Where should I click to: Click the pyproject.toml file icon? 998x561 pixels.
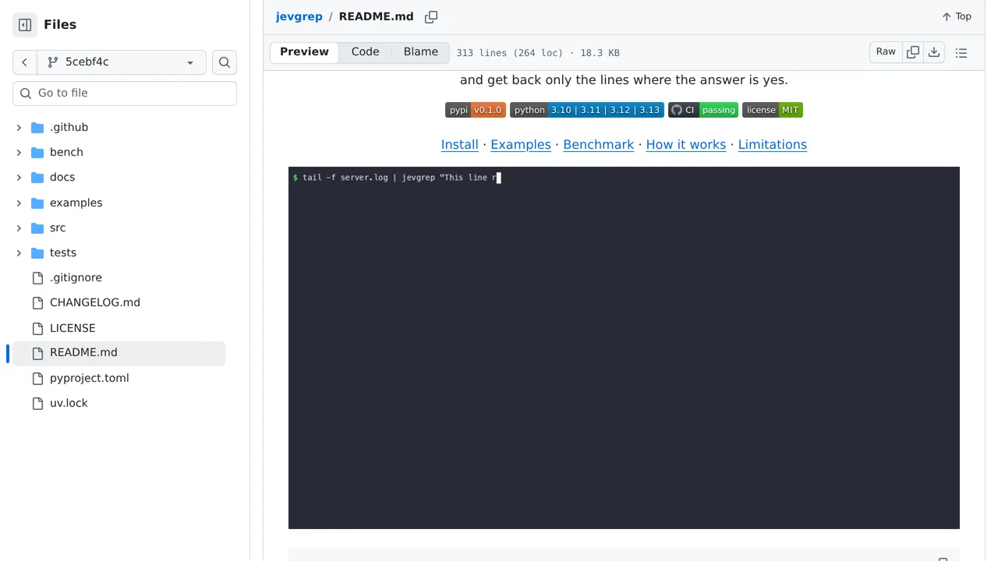click(x=37, y=379)
